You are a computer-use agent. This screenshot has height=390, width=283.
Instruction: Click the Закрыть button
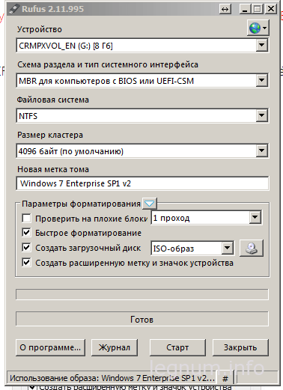[x=240, y=347]
